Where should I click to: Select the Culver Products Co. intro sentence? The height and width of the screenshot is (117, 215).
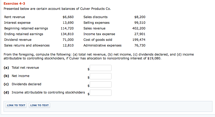pyautogui.click(x=57, y=9)
